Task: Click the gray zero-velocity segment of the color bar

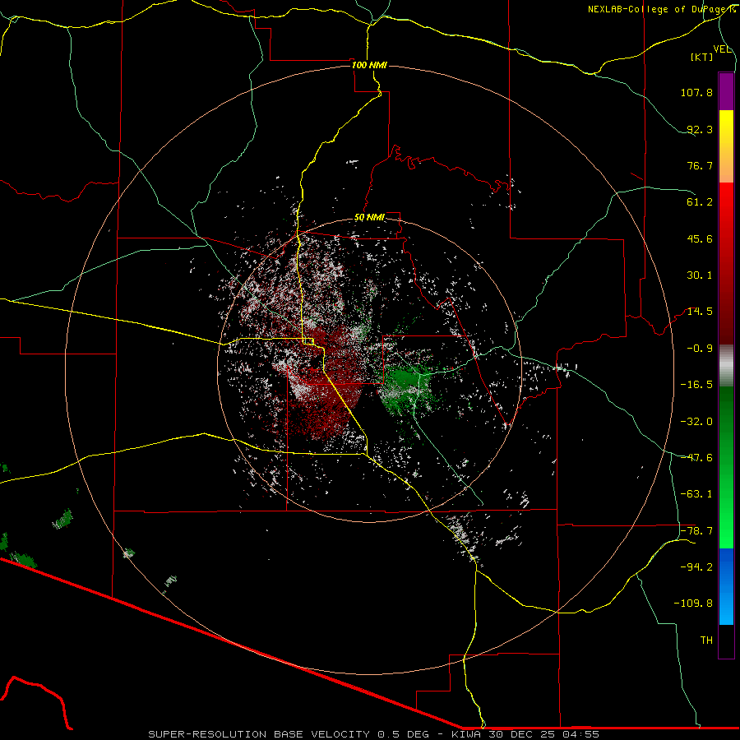Action: coord(726,366)
